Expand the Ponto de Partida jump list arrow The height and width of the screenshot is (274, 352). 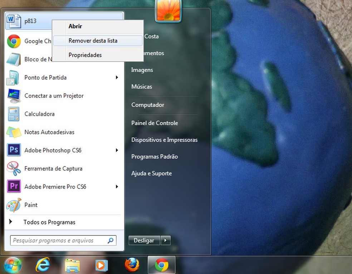click(x=117, y=78)
